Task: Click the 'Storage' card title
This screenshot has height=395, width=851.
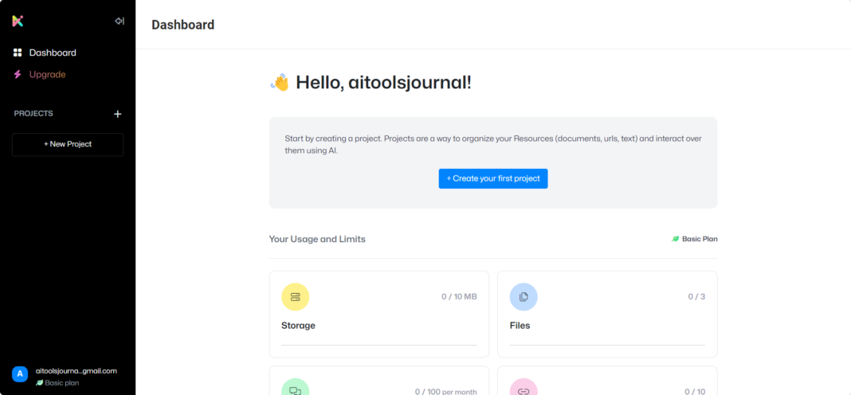Action: (298, 326)
